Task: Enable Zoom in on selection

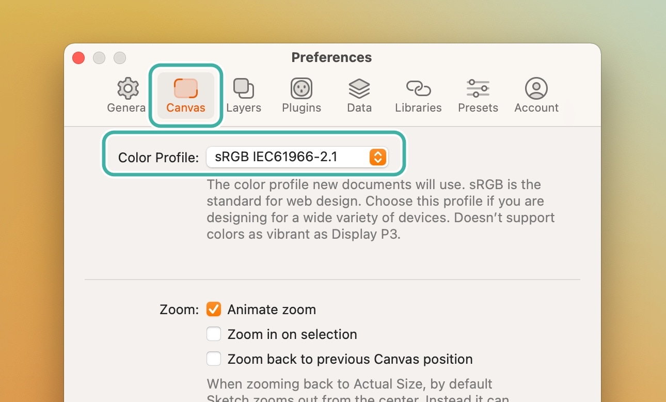Action: tap(213, 334)
